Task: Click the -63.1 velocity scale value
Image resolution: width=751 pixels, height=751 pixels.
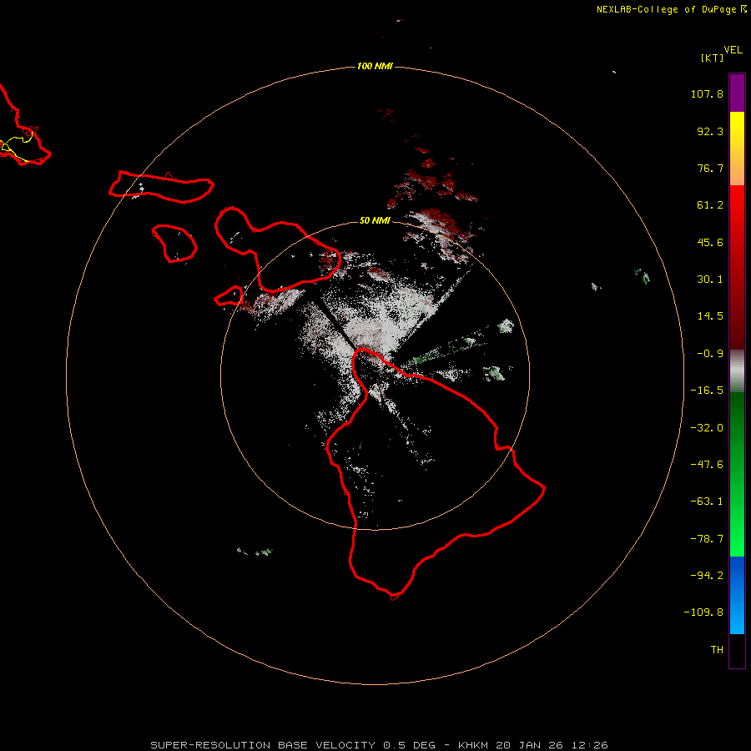Action: pyautogui.click(x=707, y=502)
